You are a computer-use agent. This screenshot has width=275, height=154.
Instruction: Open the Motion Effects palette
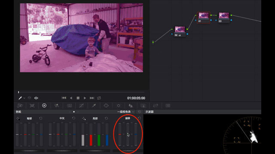69,106
